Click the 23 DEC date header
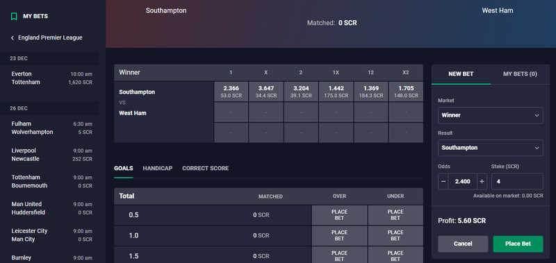Screen dimensions: 556x263 [49, 58]
